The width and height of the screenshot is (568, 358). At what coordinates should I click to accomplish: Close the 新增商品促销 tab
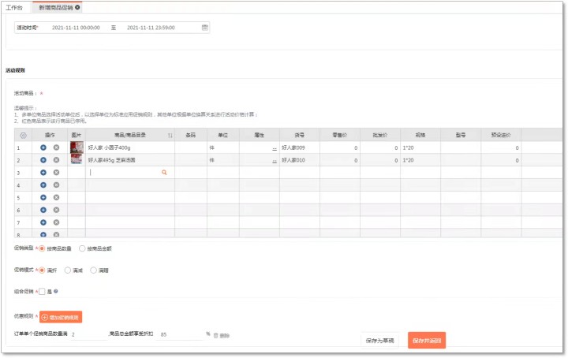[77, 6]
